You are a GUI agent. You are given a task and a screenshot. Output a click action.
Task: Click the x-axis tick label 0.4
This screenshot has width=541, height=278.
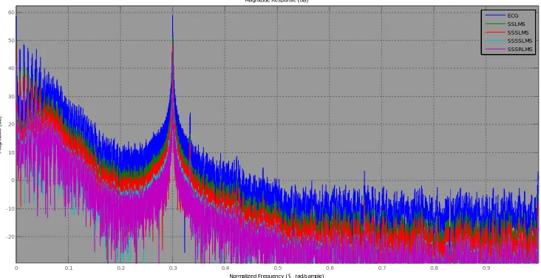click(x=225, y=268)
